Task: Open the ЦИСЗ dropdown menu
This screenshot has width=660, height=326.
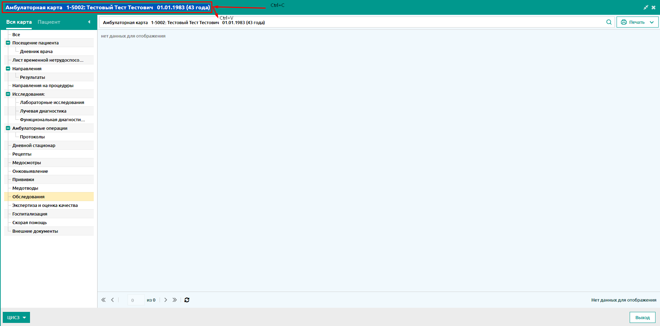Action: (16, 317)
